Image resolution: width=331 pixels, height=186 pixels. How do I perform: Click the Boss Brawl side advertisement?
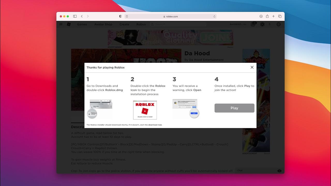pos(256,100)
